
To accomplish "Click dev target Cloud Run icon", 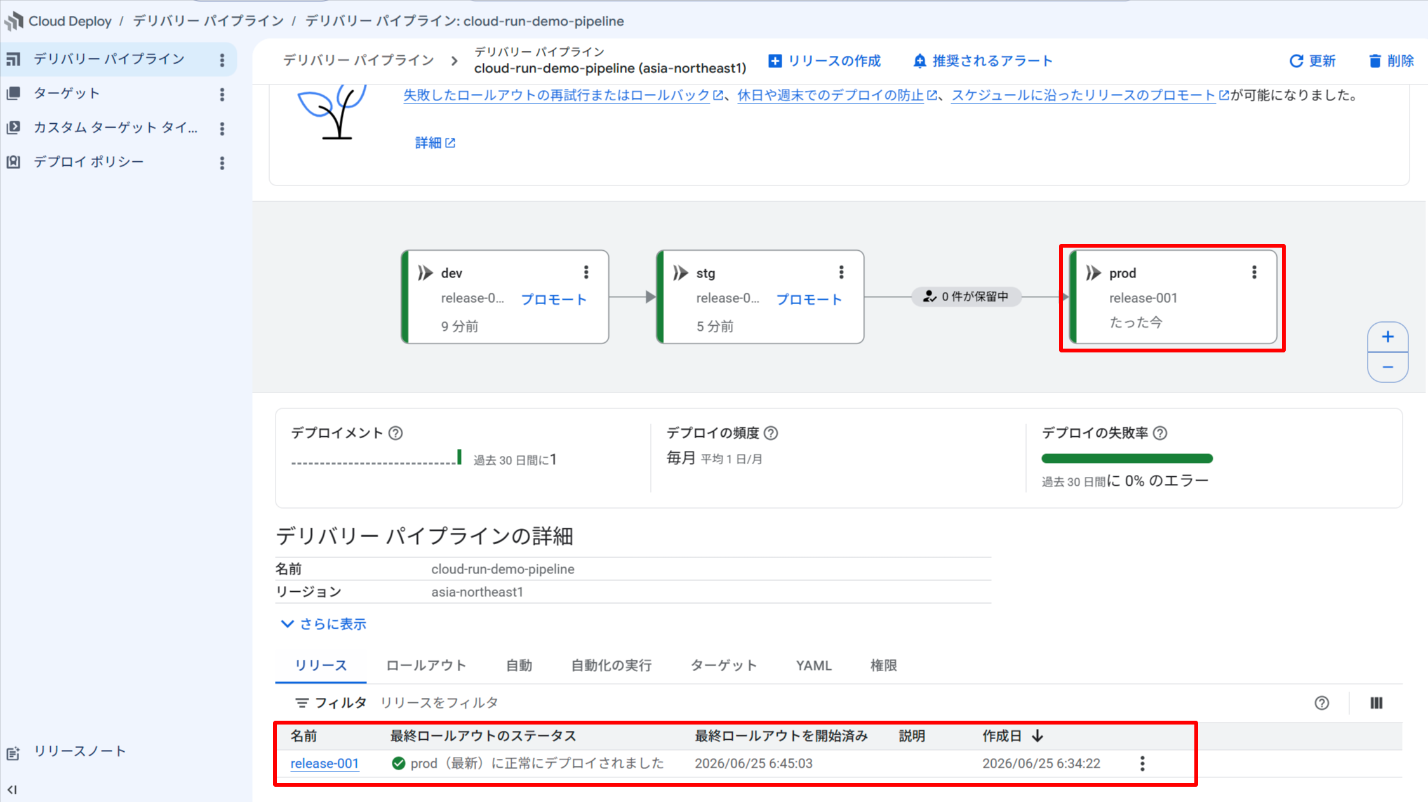I will pyautogui.click(x=425, y=273).
